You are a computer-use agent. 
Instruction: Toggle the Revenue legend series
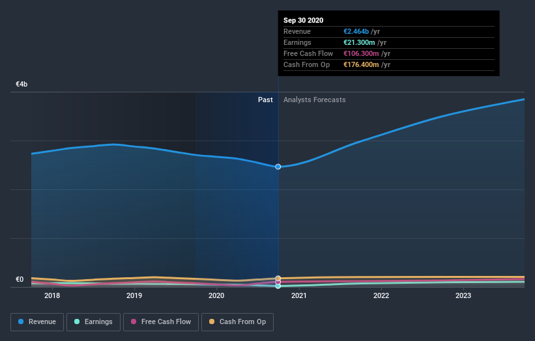pyautogui.click(x=37, y=322)
